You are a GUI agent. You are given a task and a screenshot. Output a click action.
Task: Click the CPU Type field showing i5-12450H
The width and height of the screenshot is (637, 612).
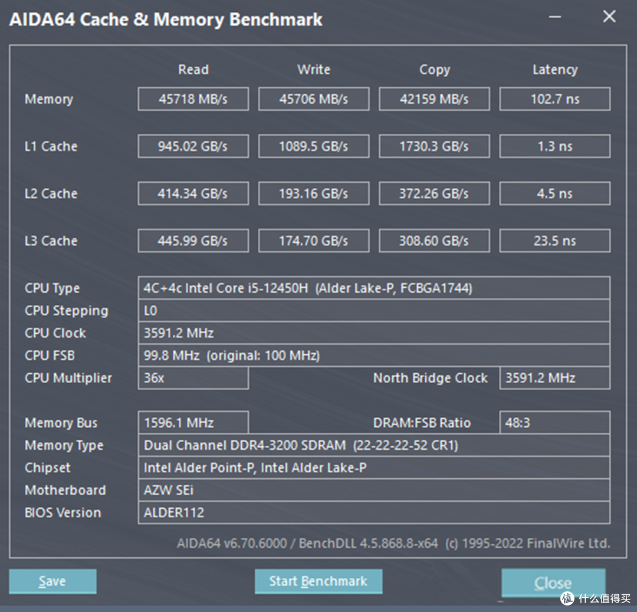pos(374,288)
